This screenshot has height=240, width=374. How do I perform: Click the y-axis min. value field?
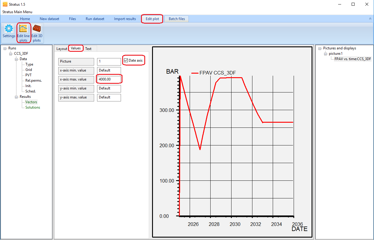(109, 89)
